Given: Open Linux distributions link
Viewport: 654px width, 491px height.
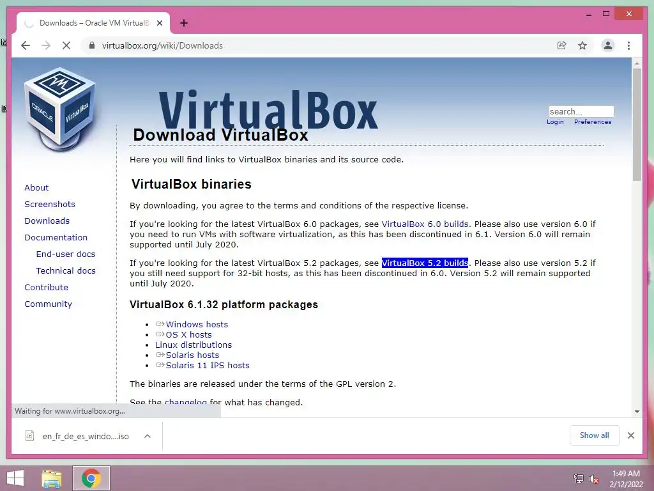Looking at the screenshot, I should 194,345.
